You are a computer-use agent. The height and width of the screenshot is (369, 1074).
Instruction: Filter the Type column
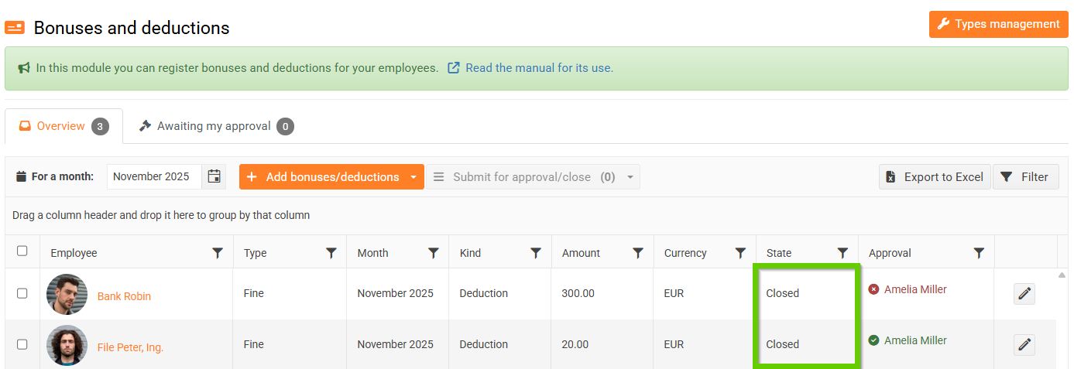(x=331, y=253)
